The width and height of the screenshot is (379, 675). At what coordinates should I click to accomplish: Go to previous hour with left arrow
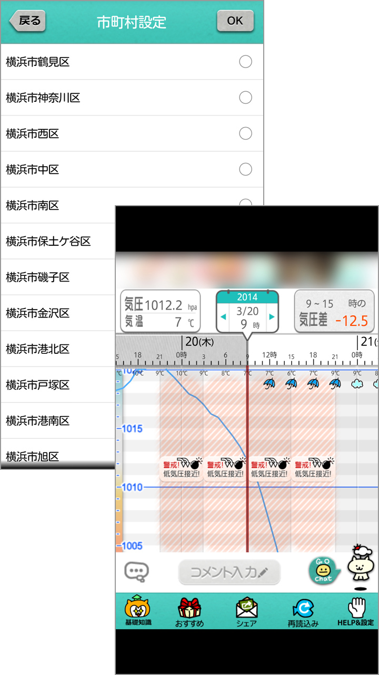223,317
